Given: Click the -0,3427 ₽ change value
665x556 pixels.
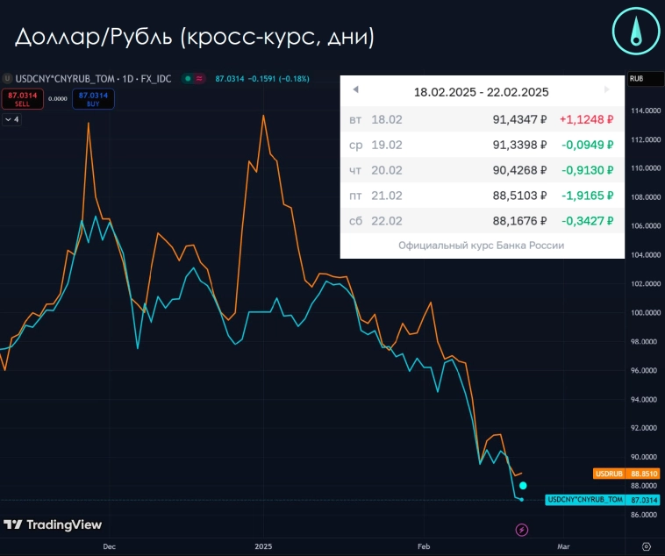Looking at the screenshot, I should point(588,221).
